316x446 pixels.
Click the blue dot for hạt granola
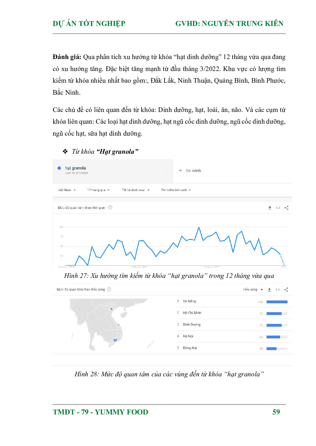pyautogui.click(x=59, y=168)
